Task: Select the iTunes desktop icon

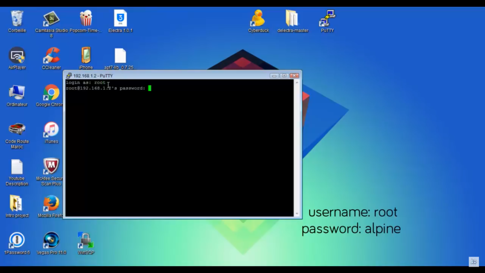Action: point(51,130)
